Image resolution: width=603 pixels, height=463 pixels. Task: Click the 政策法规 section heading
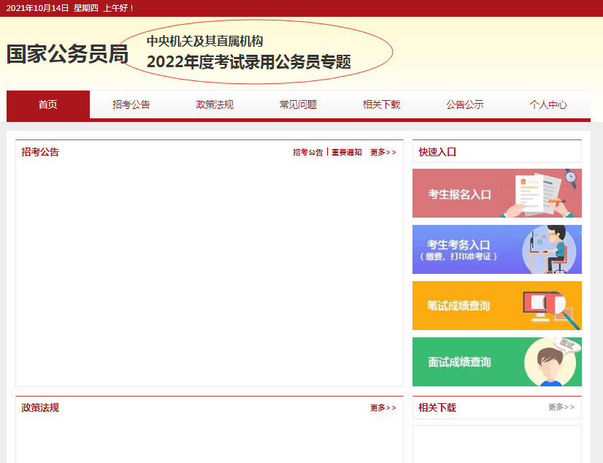pyautogui.click(x=40, y=407)
